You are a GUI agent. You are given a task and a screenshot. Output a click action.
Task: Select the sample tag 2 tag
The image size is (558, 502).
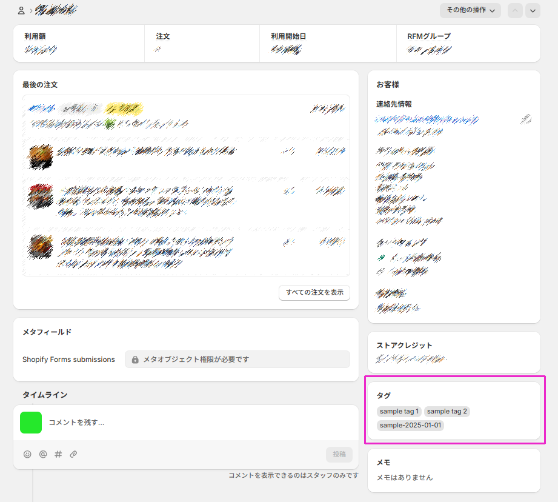click(447, 412)
